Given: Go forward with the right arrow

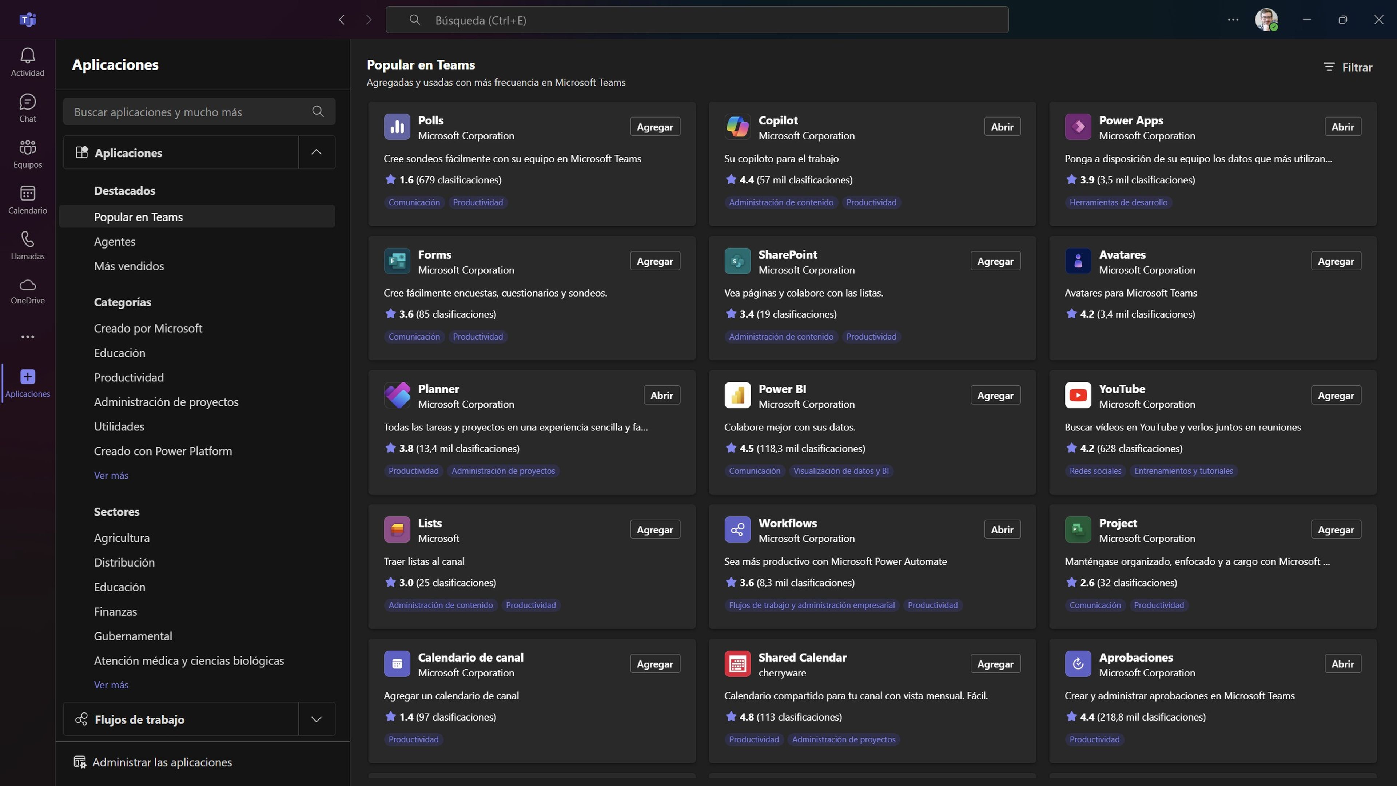Looking at the screenshot, I should click(369, 20).
